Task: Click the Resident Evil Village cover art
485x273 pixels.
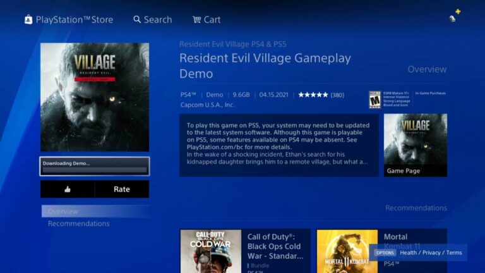Action: point(95,97)
